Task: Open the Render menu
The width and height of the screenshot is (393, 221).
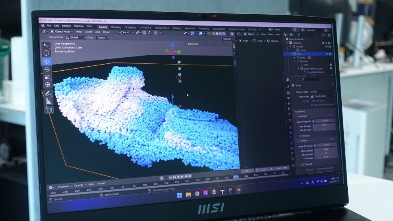Action: pyautogui.click(x=66, y=26)
